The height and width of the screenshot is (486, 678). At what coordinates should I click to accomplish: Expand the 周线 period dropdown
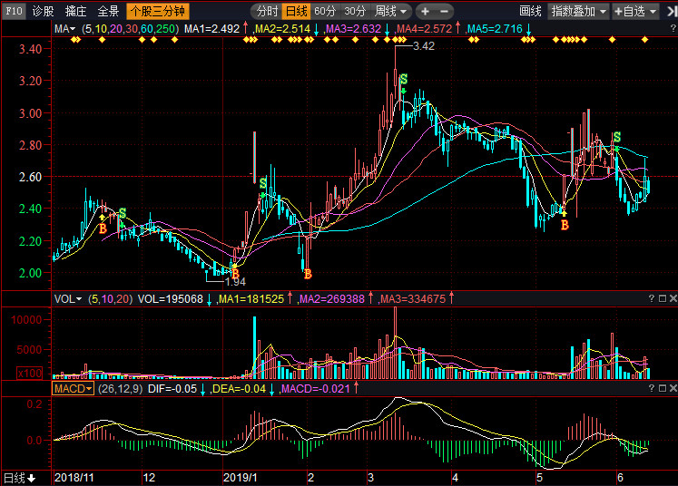click(391, 12)
